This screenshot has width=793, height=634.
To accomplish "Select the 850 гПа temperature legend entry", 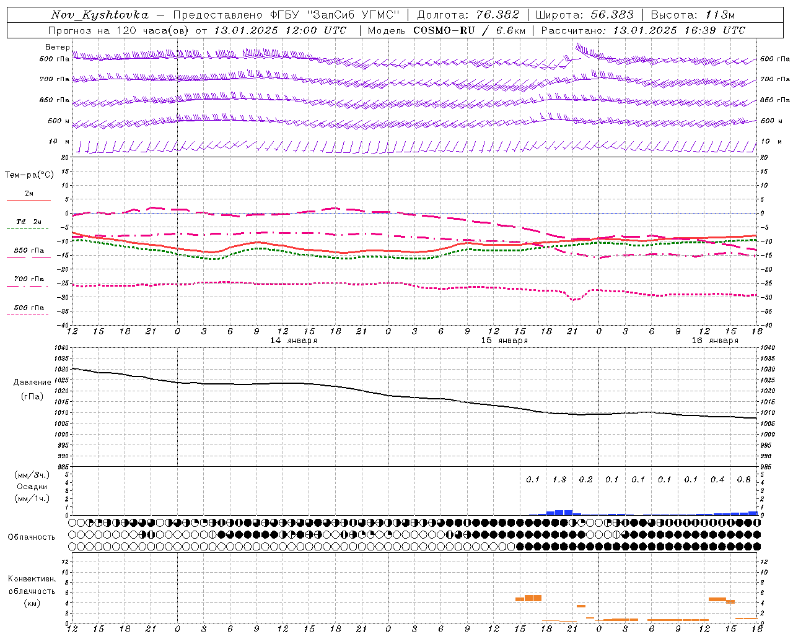I will click(29, 251).
